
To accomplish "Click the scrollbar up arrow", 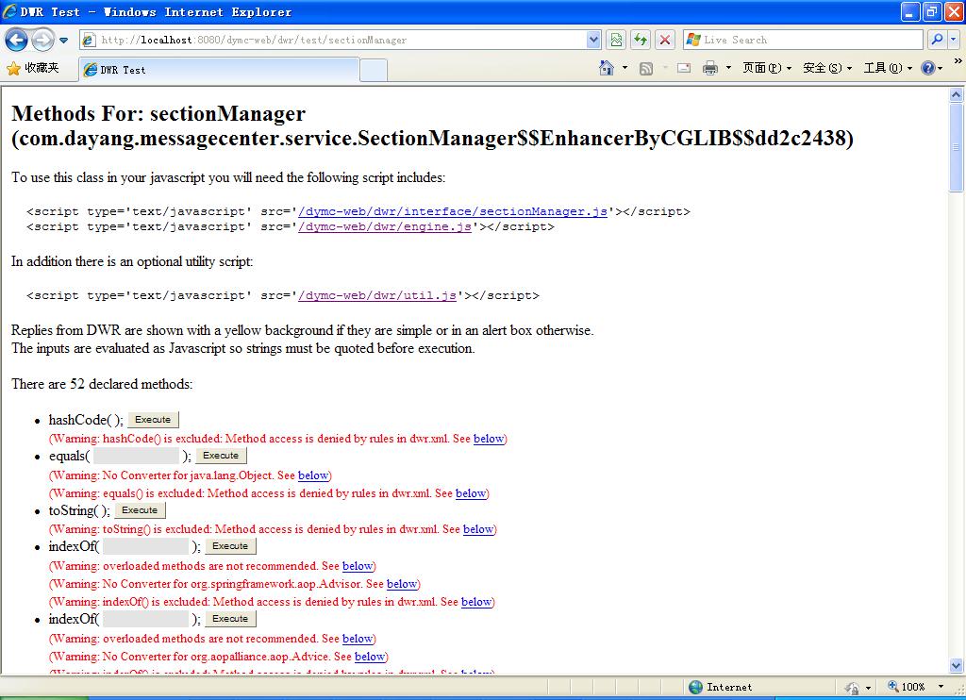I will (957, 94).
